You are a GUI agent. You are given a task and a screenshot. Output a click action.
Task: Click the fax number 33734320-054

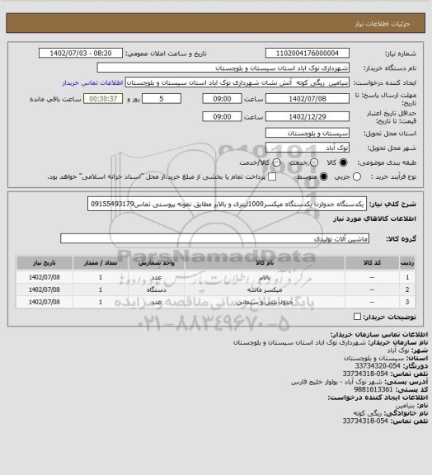tap(378, 366)
